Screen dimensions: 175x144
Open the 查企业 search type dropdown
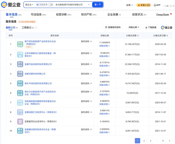click(29, 5)
